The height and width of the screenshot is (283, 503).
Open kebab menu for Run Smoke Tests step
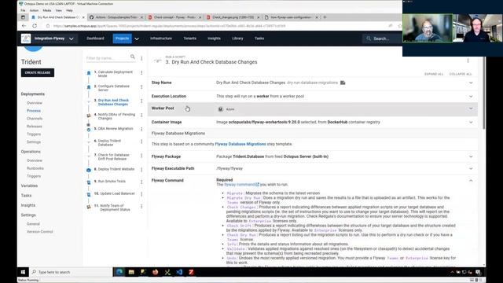coord(141,182)
